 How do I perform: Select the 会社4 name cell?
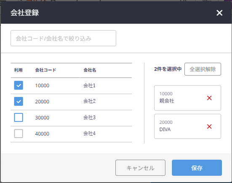(x=89, y=133)
